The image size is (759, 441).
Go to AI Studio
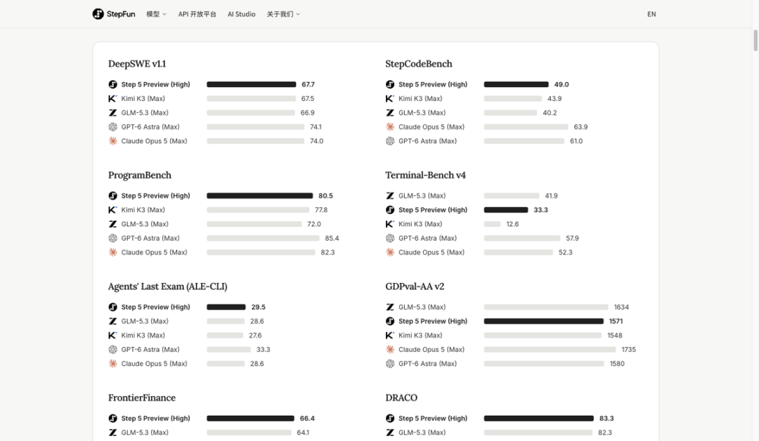pos(242,14)
